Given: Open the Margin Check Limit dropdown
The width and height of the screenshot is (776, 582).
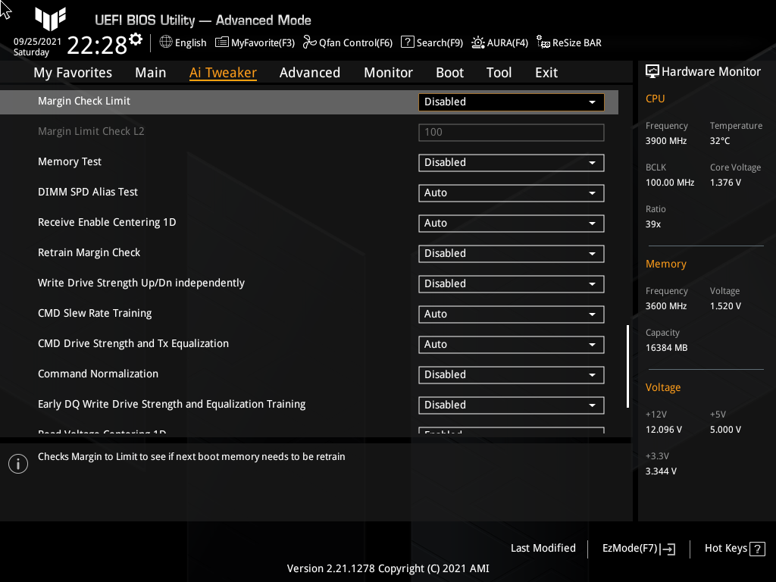Looking at the screenshot, I should click(512, 102).
